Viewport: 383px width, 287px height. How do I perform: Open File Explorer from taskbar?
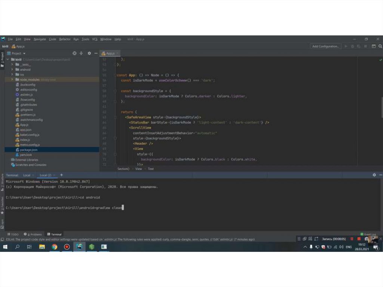[42, 247]
